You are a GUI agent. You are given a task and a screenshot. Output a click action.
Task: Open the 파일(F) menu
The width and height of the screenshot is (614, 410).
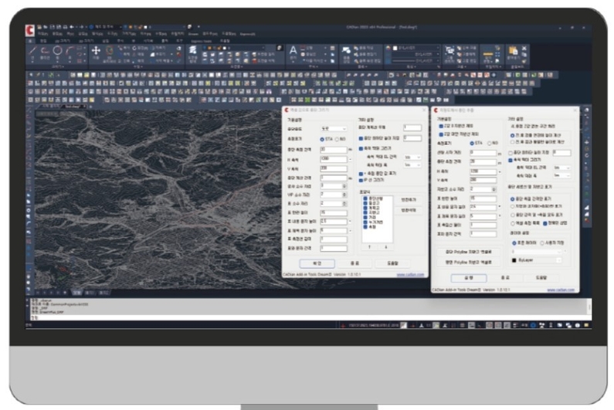pyautogui.click(x=43, y=34)
